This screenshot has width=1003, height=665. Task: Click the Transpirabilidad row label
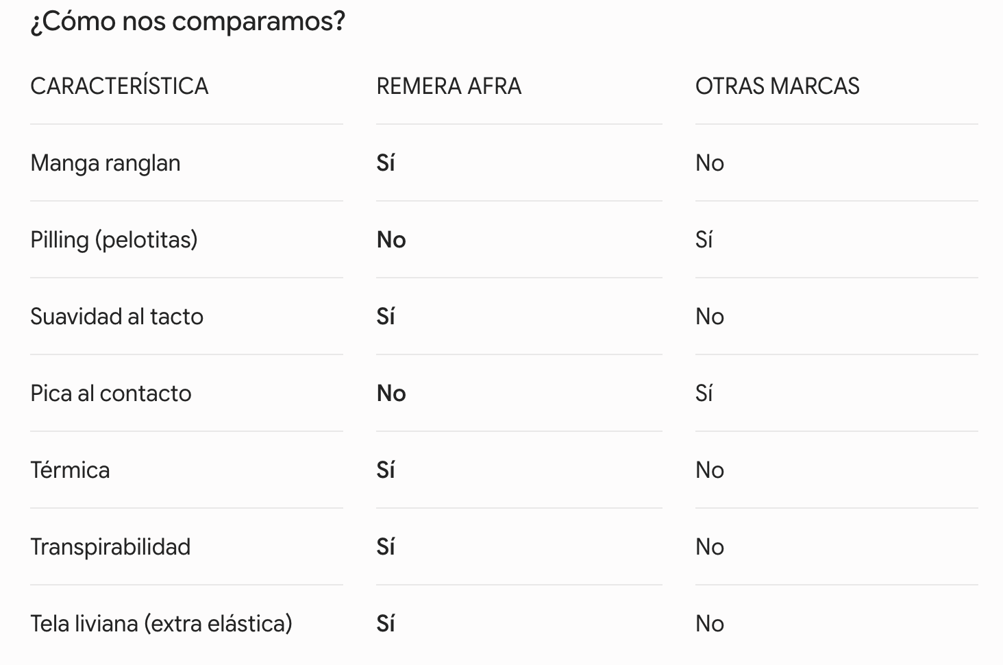(110, 547)
